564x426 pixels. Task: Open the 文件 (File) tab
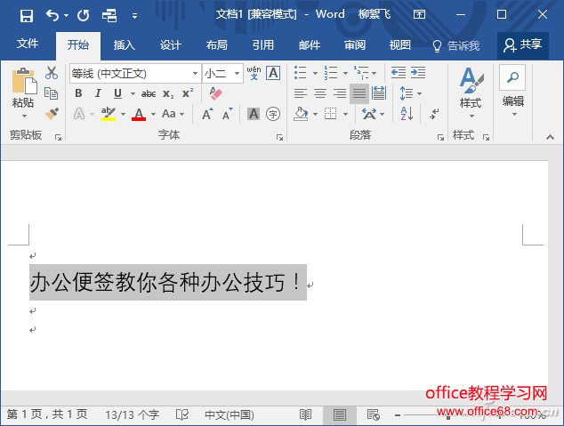[28, 44]
